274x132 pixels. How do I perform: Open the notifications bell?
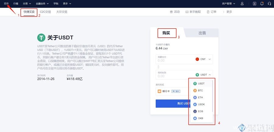click(262, 4)
